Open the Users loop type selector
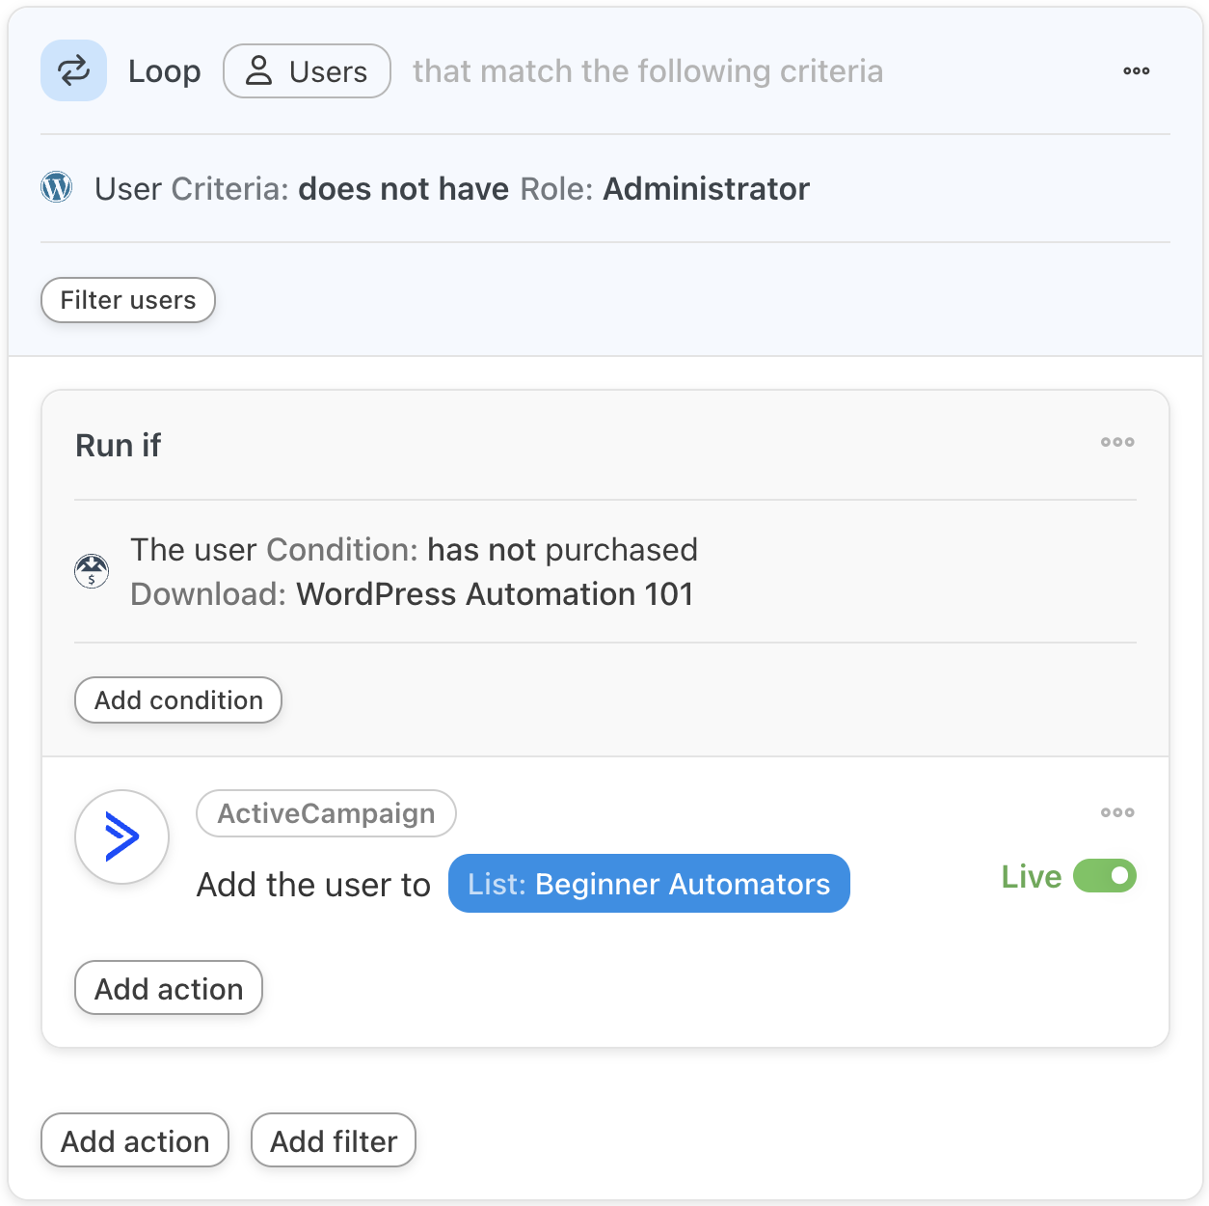Screen dimensions: 1209x1206 point(307,70)
